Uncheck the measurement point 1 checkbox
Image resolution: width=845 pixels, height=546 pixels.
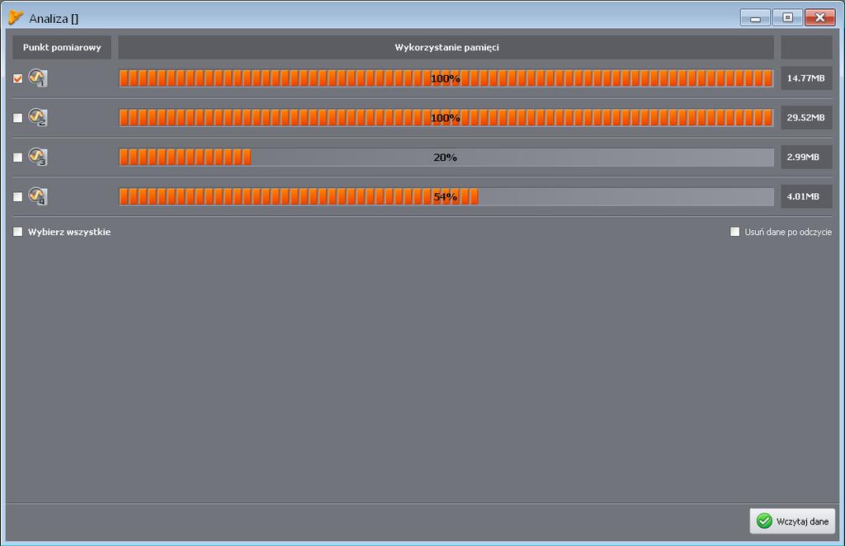pos(18,78)
